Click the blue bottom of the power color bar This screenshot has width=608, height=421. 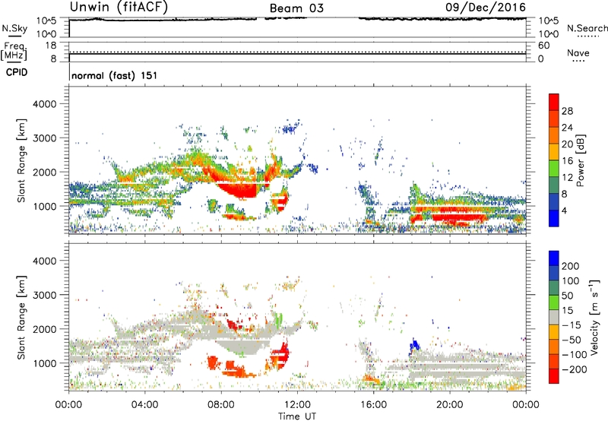pyautogui.click(x=554, y=218)
